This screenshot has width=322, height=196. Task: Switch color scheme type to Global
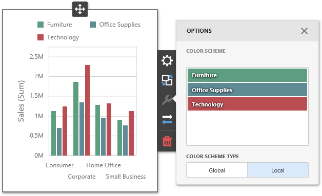(217, 170)
